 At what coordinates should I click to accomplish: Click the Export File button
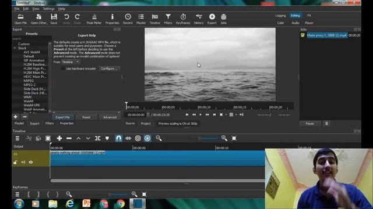[x=62, y=117]
